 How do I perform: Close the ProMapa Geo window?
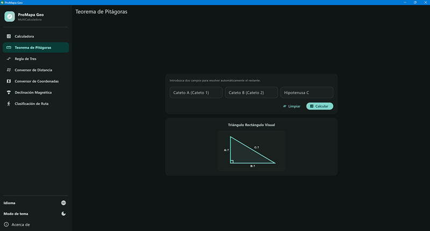point(425,3)
